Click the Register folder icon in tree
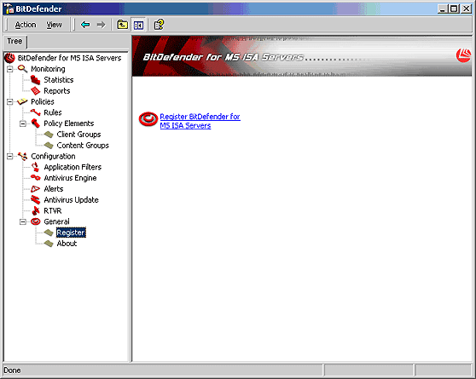This screenshot has width=476, height=379. tap(49, 233)
